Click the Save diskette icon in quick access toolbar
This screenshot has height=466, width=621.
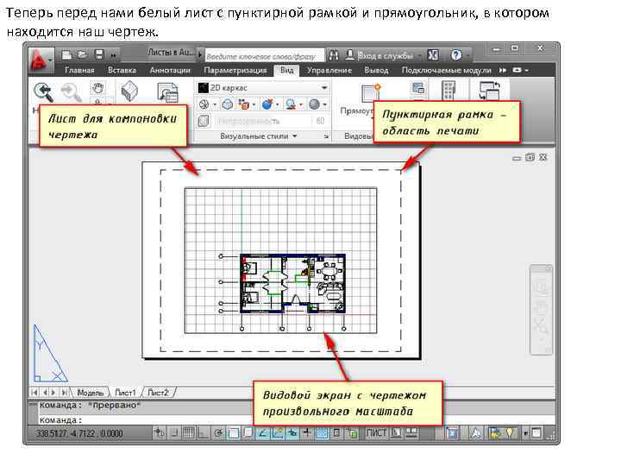tap(99, 54)
